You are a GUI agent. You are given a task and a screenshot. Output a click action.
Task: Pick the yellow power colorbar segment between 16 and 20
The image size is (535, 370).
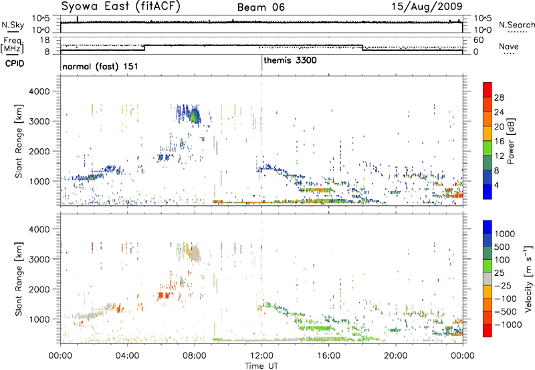pos(488,134)
